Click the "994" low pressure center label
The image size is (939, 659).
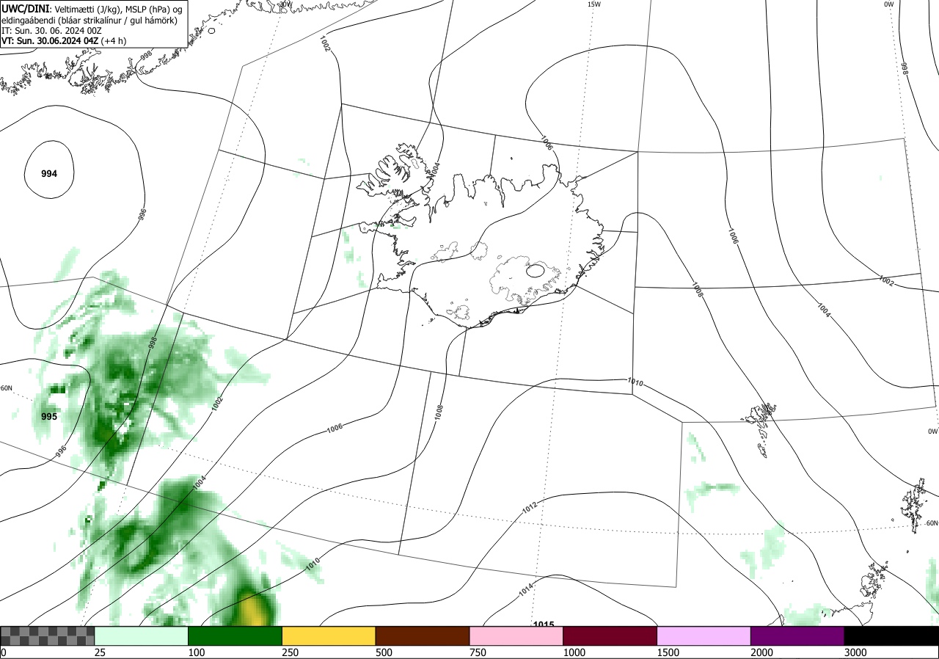pos(49,174)
